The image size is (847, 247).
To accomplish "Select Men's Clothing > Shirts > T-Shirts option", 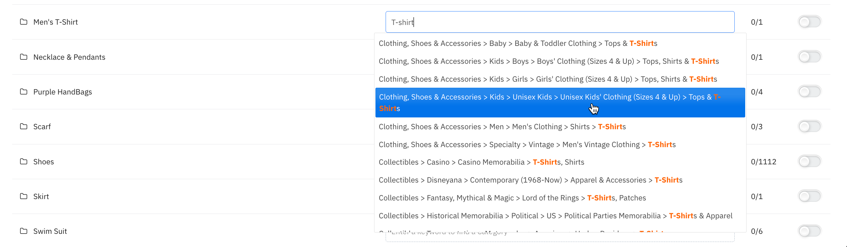I will click(x=560, y=127).
